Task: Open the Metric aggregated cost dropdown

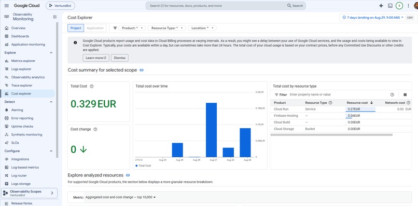Action: (x=120, y=198)
